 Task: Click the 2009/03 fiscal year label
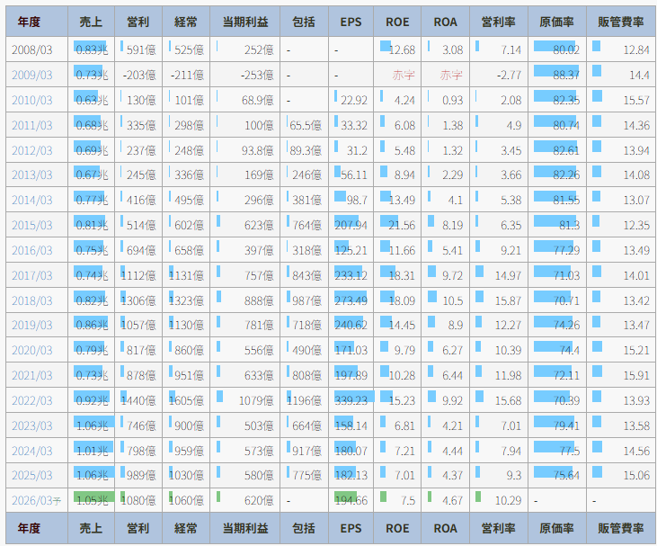(x=32, y=76)
